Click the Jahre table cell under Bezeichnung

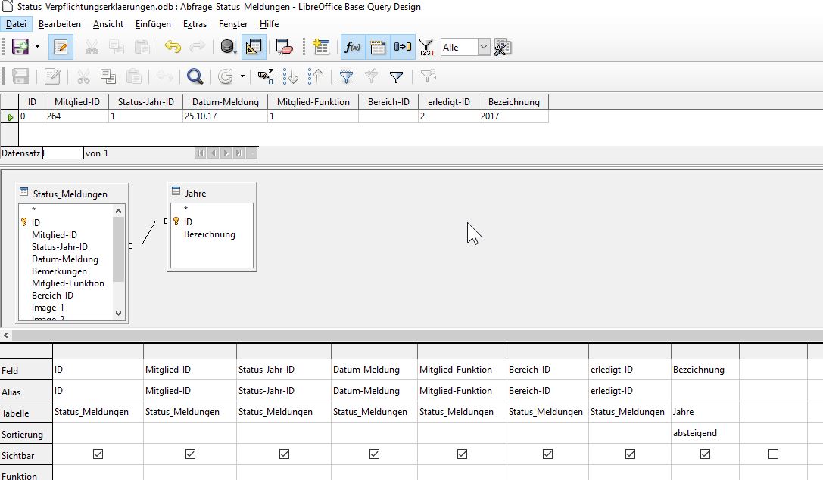tap(705, 412)
